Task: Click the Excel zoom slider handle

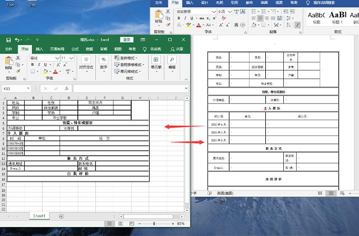Action: coord(154,224)
